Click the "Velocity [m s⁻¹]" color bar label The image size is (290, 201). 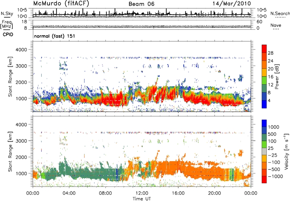[286, 151]
